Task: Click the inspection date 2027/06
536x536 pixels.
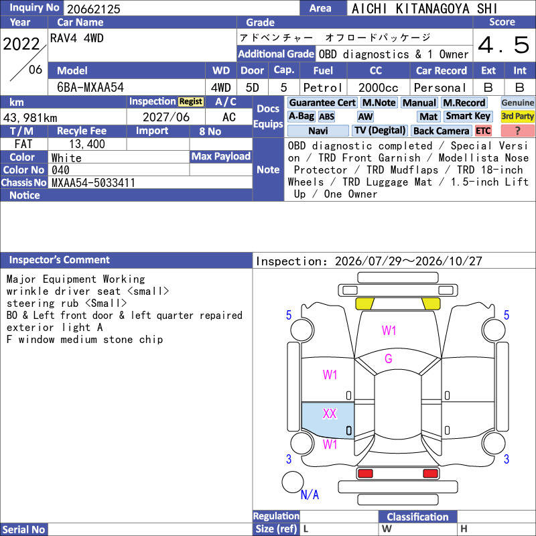Action: pos(166,117)
